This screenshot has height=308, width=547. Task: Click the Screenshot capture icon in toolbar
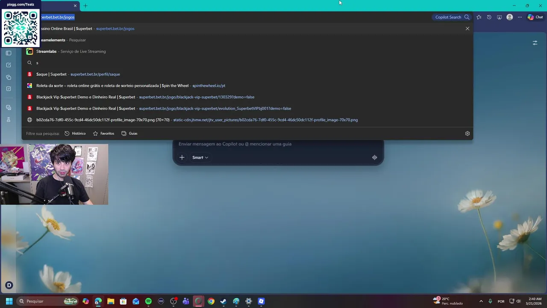point(499,17)
